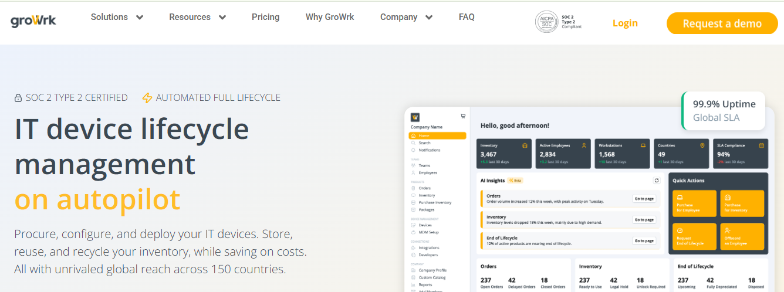Expand the Company dropdown menu
This screenshot has width=784, height=292.
point(406,17)
